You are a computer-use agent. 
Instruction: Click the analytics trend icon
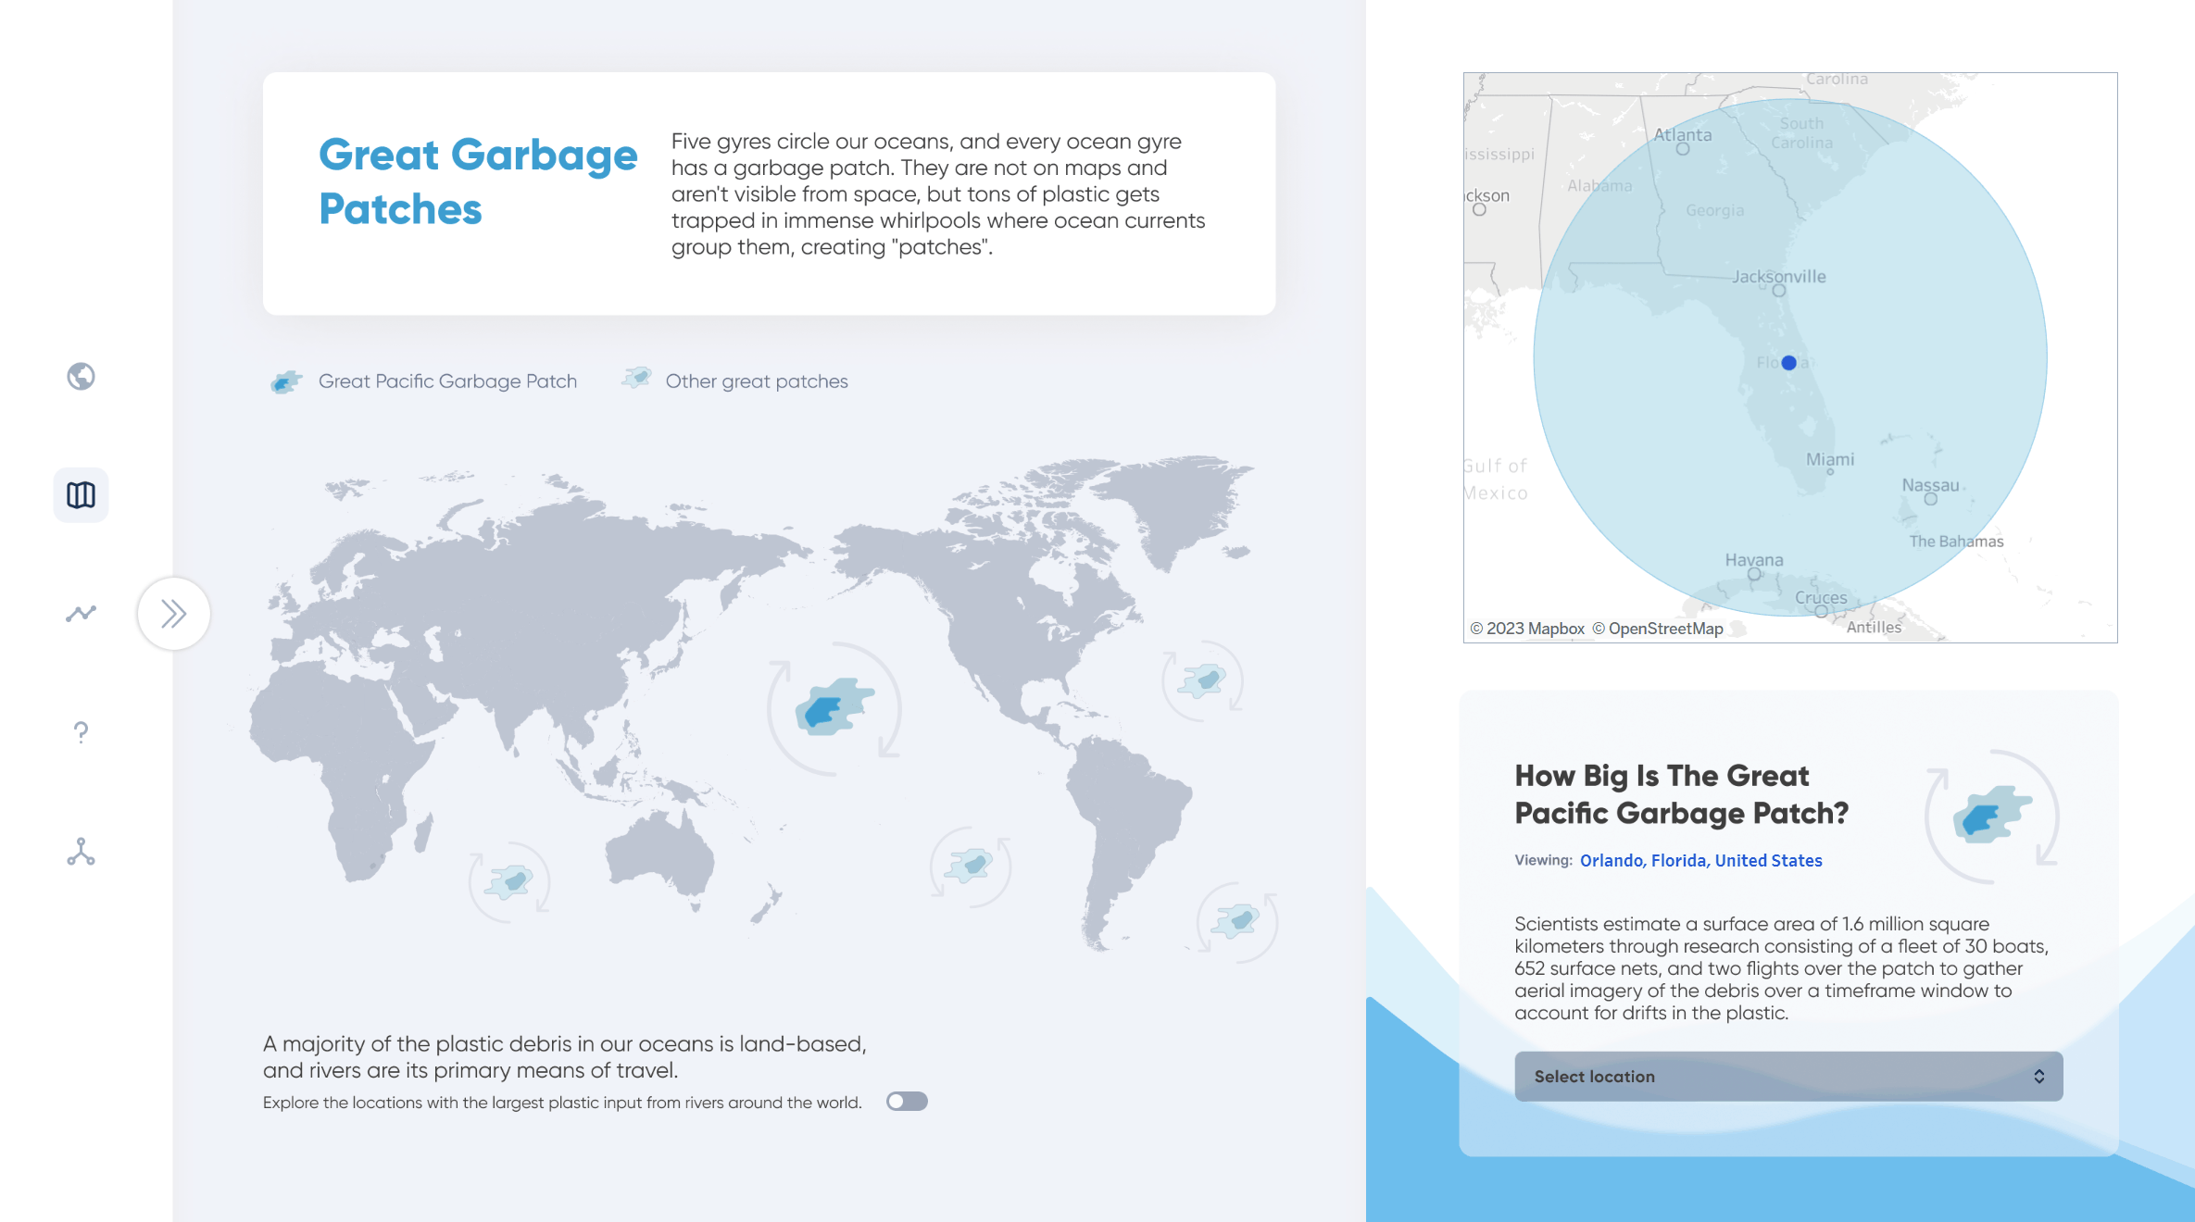tap(80, 613)
